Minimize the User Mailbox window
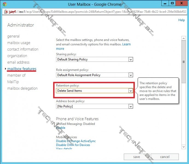Viewport: 189px width, 164px height. (x=165, y=3)
